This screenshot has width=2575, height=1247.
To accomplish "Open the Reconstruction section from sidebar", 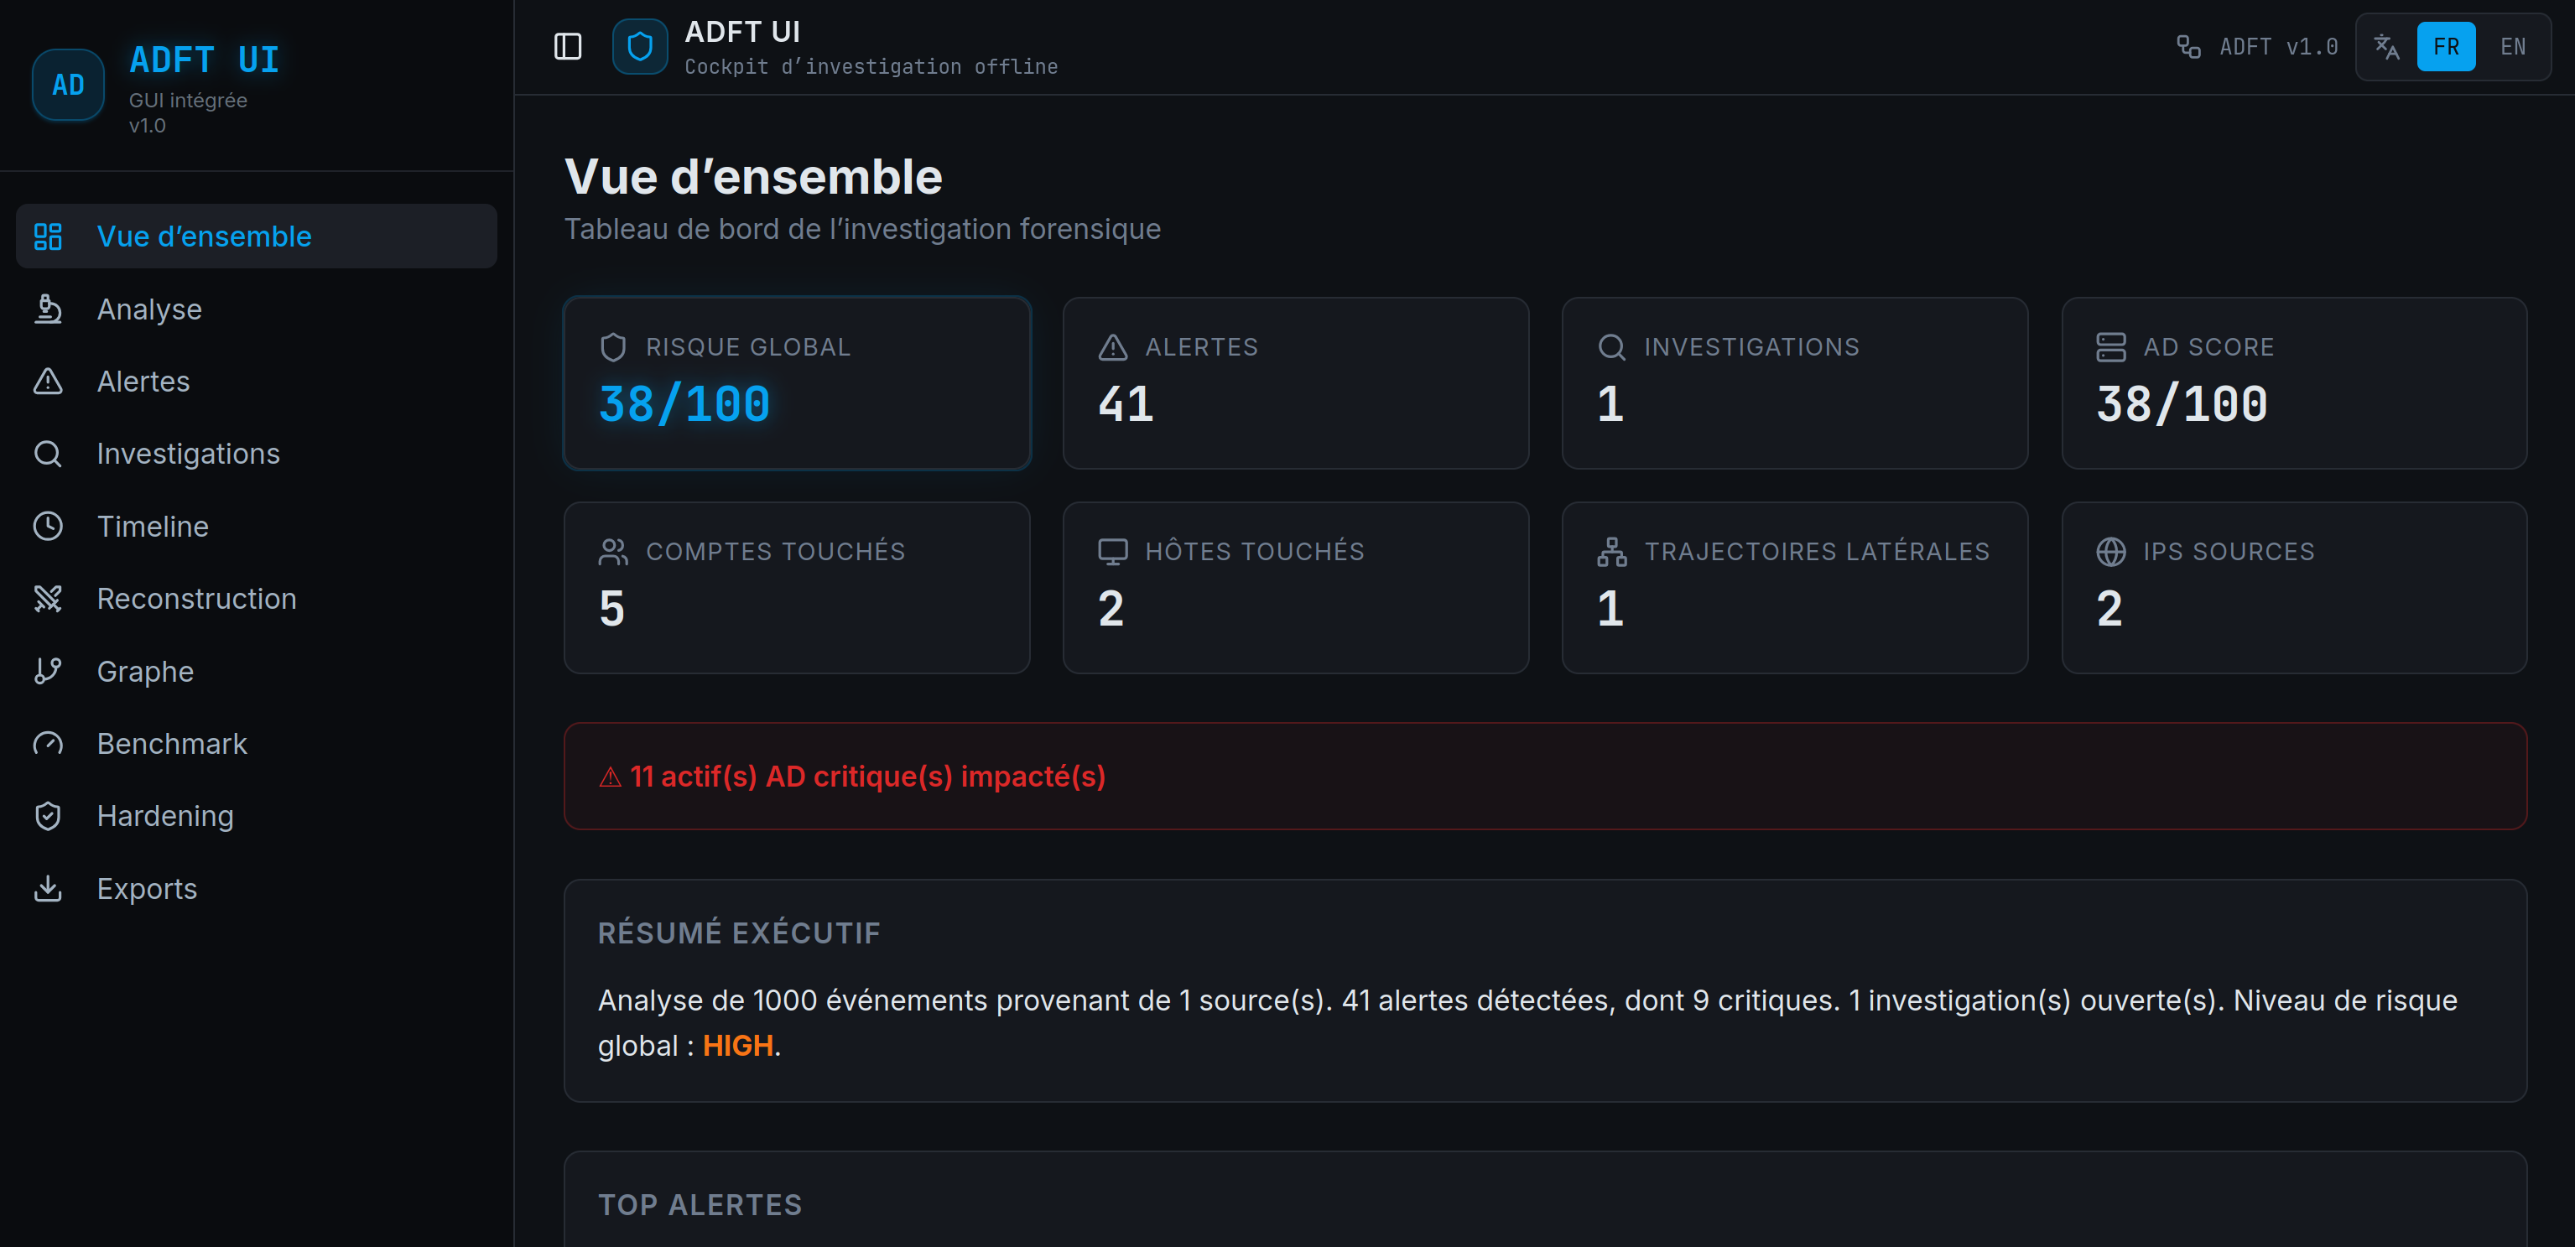I will [x=196, y=598].
